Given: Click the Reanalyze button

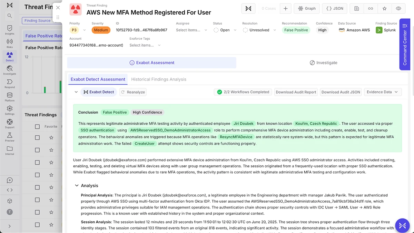Looking at the screenshot, I should [133, 92].
